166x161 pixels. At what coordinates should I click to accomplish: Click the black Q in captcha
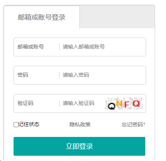[x=111, y=106]
